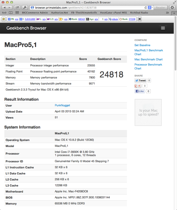This screenshot has width=177, height=210.
Task: Go back using the Safari back arrow
Action: click(x=4, y=8)
